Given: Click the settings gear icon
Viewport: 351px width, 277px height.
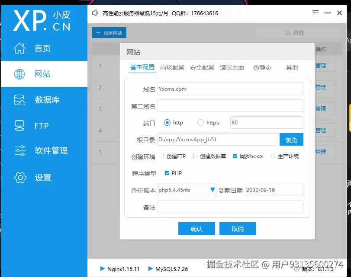Looking at the screenshot, I should (x=20, y=178).
